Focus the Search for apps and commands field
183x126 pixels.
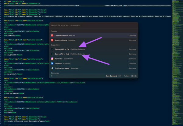pyautogui.click(x=91, y=26)
